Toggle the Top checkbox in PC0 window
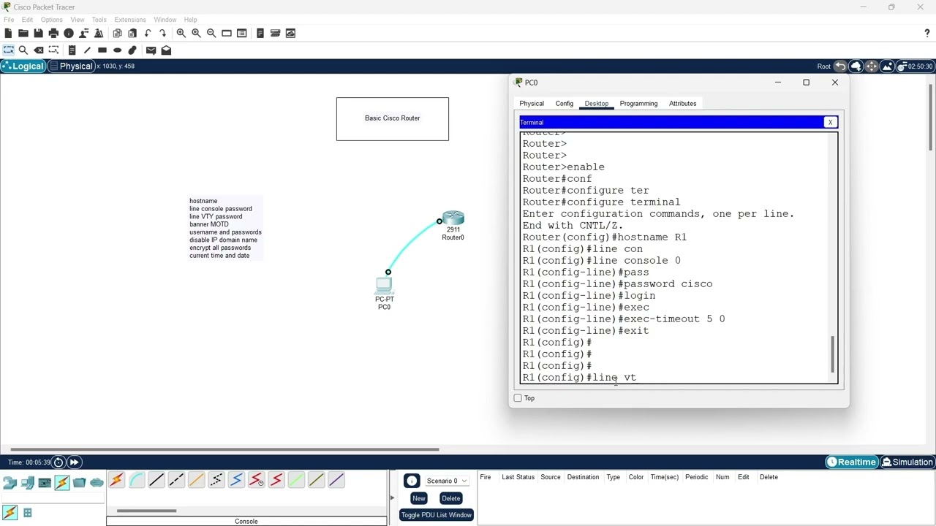 [x=518, y=398]
